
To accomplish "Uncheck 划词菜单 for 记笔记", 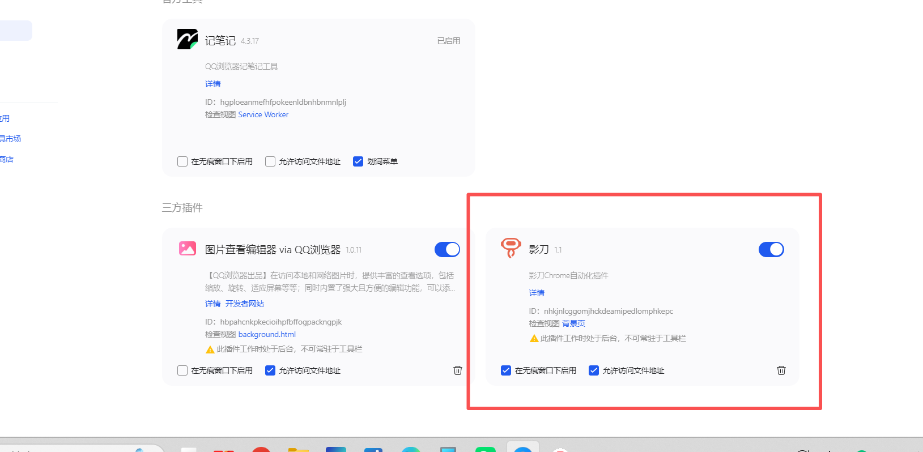I will [x=358, y=161].
